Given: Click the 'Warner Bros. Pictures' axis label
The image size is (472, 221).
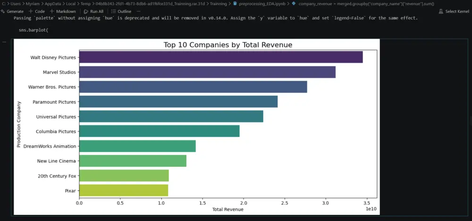Looking at the screenshot, I should click(x=52, y=87).
